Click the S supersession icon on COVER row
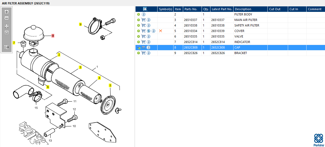The height and width of the screenshot is (147, 325). click(148, 31)
